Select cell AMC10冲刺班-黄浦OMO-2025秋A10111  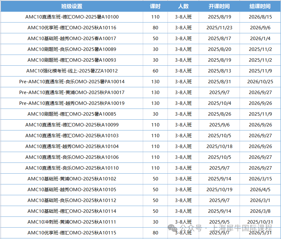pyautogui.click(x=72, y=222)
